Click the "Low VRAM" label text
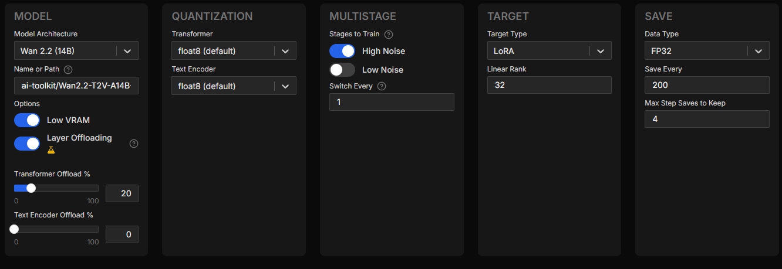The height and width of the screenshot is (269, 782). pyautogui.click(x=68, y=120)
